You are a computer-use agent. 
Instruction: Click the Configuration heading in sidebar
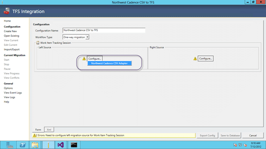coord(12,26)
